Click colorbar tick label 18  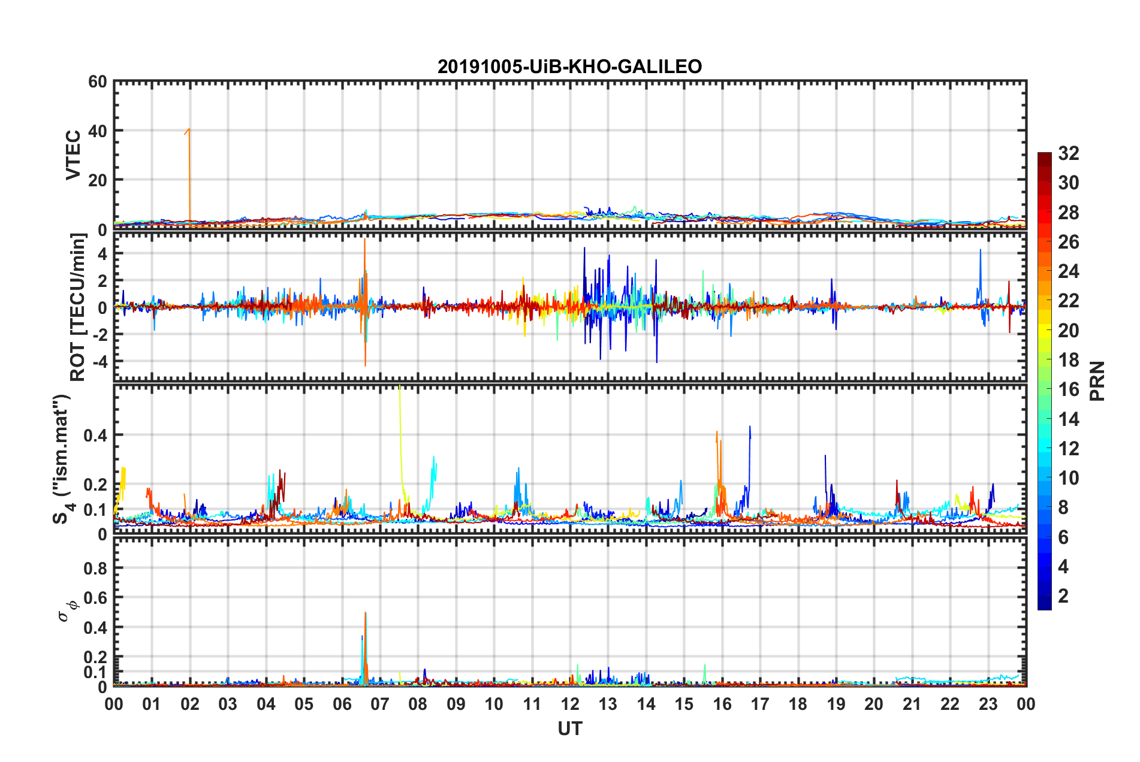click(1069, 360)
